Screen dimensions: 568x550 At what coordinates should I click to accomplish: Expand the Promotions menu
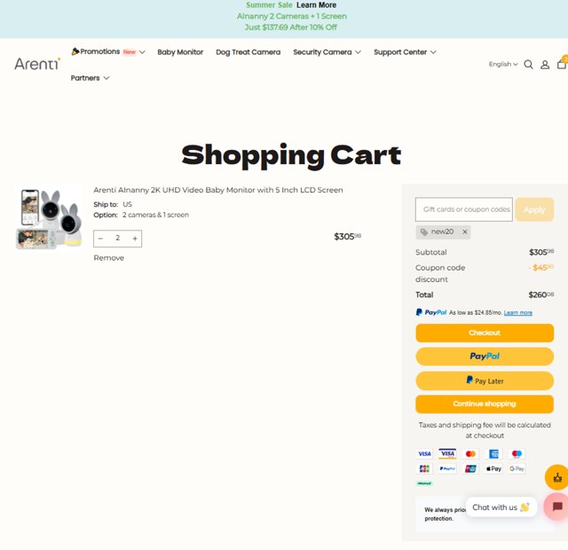click(108, 51)
